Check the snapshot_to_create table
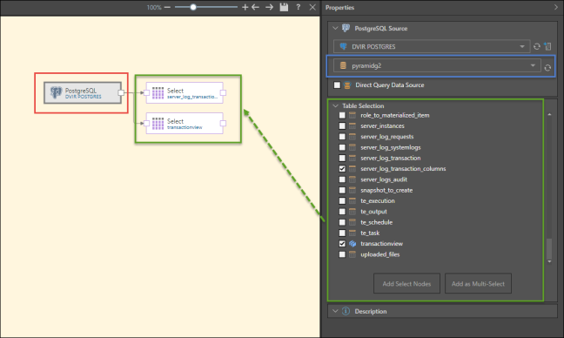 click(342, 190)
